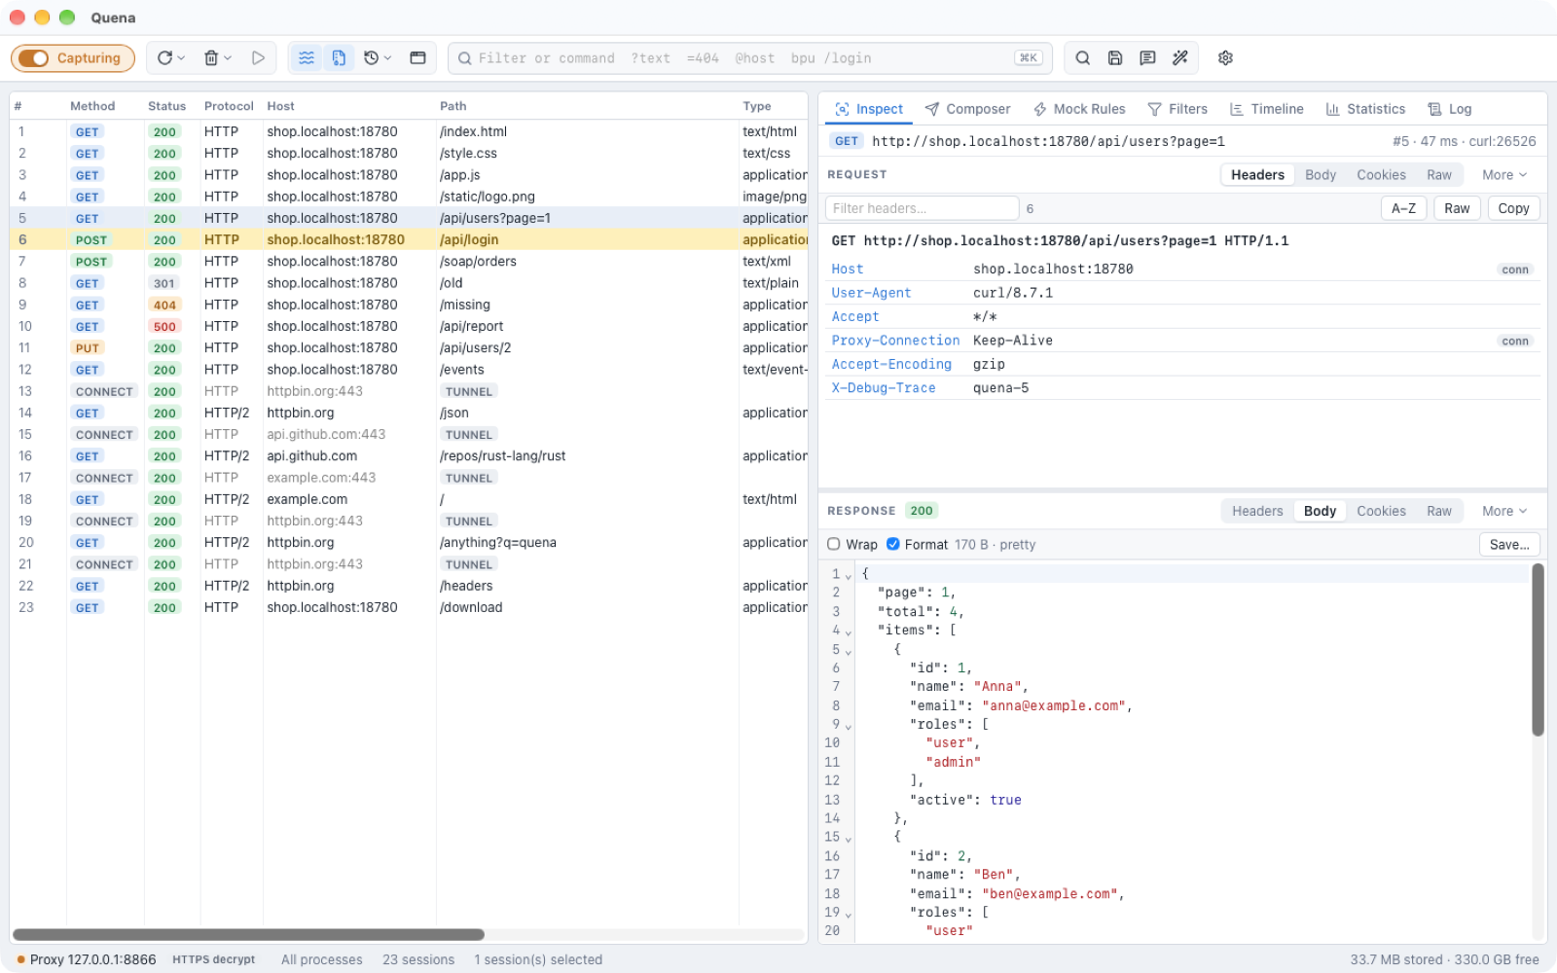The height and width of the screenshot is (973, 1557).
Task: Open the Log tab
Action: coord(1450,109)
